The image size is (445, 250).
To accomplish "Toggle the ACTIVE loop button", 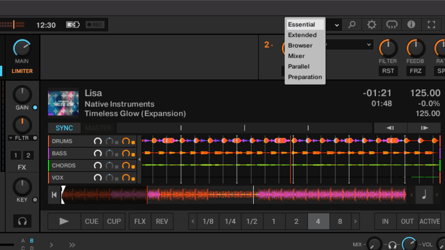I will (429, 221).
